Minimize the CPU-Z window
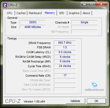The image size is (110, 108). pos(85,4)
